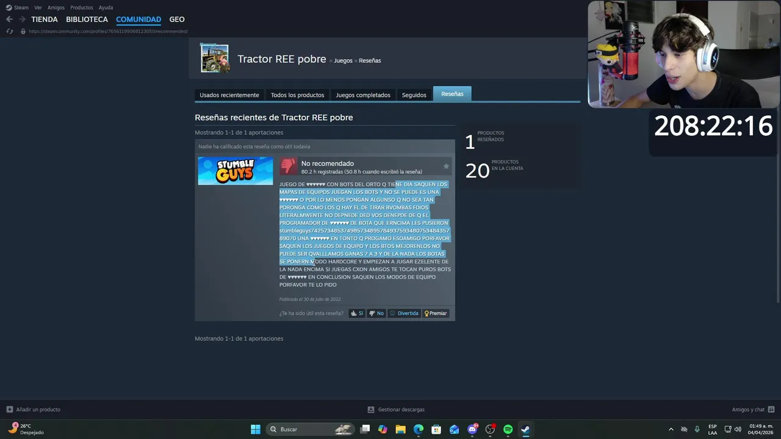Switch to Seguidos tab

click(414, 95)
